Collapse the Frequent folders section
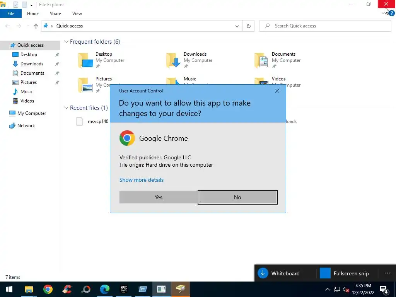 point(66,42)
